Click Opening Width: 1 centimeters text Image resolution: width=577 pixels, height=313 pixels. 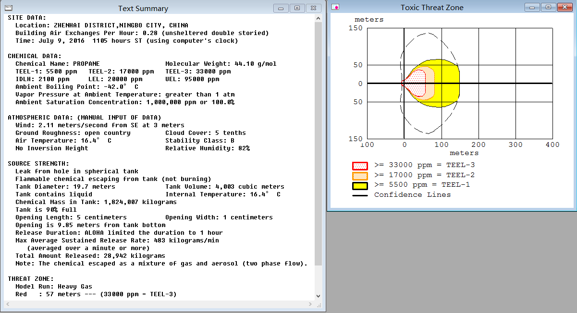219,217
